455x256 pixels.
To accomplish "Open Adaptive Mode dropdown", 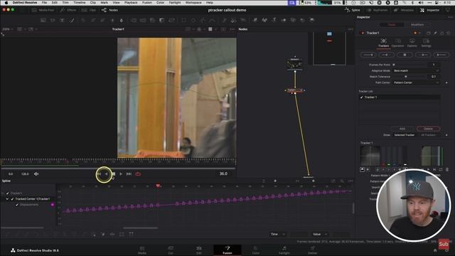I will [416, 71].
